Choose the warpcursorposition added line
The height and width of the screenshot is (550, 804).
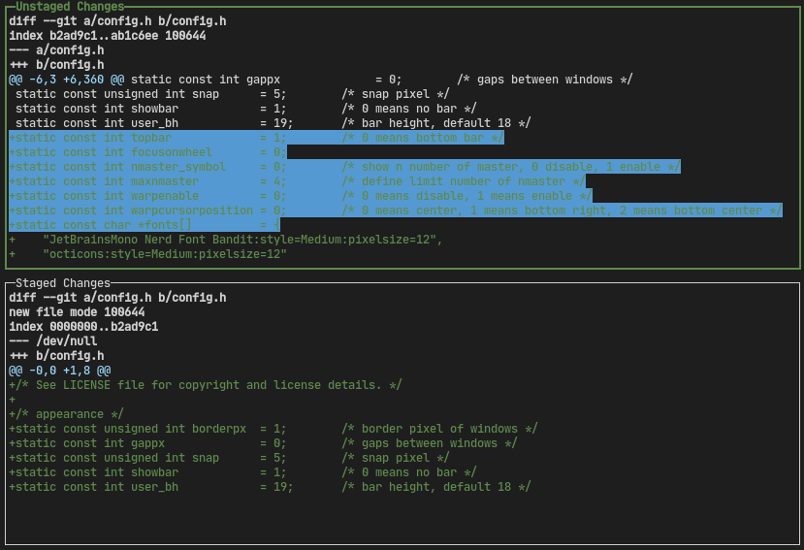pos(395,210)
